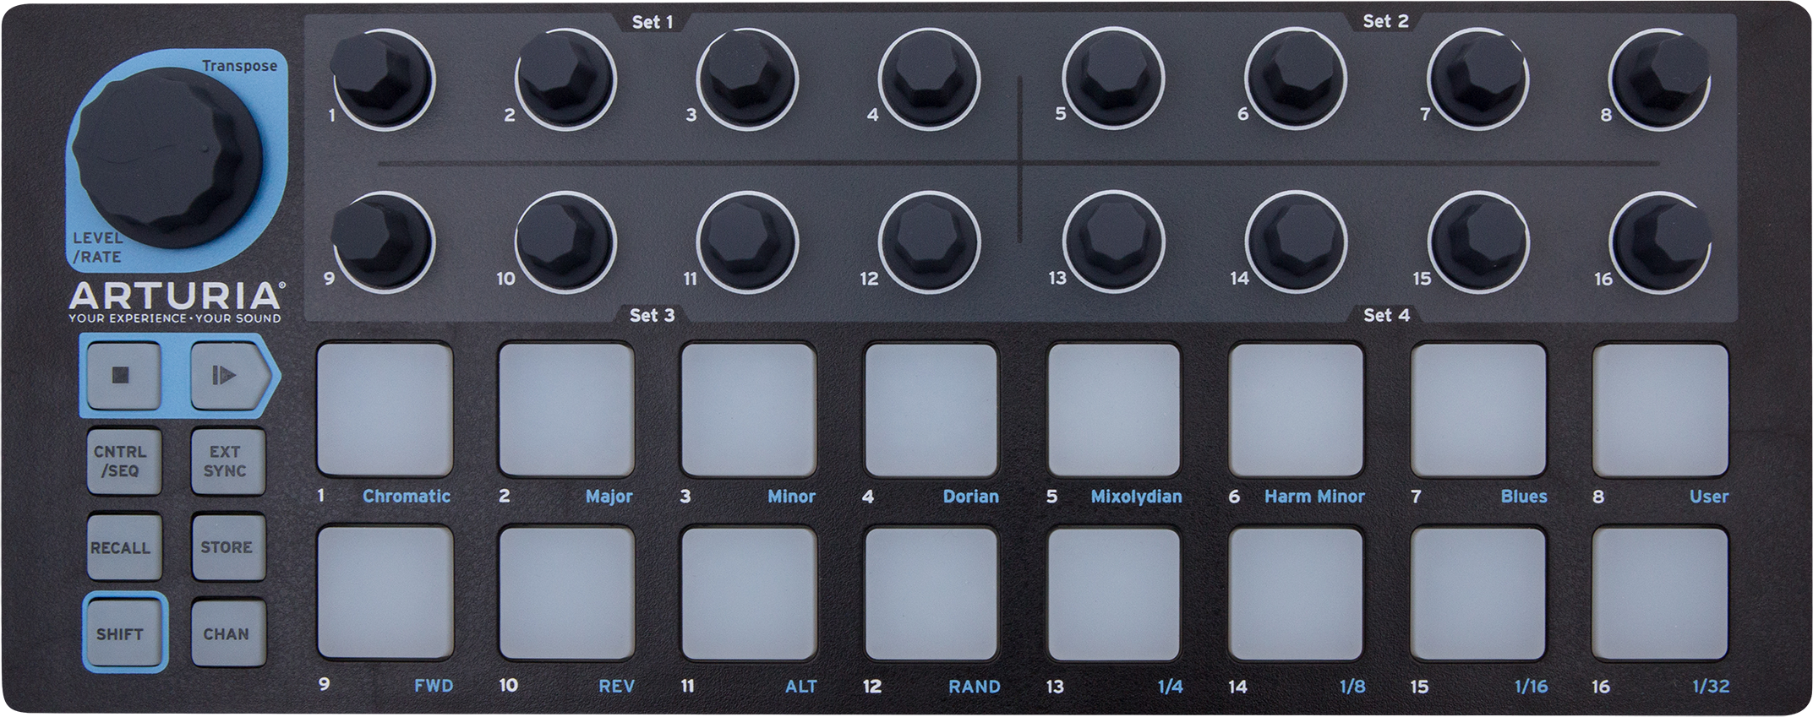Tap pad 12 above the RAND label
The image size is (1813, 717).
pyautogui.click(x=931, y=594)
